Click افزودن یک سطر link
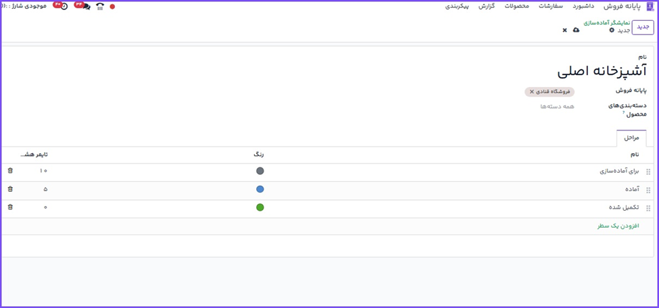 pyautogui.click(x=618, y=226)
